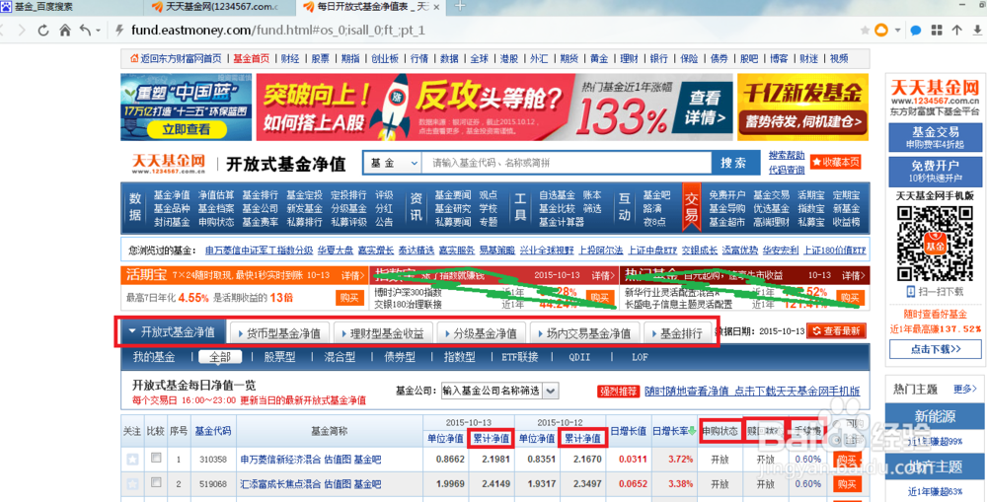The width and height of the screenshot is (987, 502).
Task: Show 我的基金 list
Action: 154,357
